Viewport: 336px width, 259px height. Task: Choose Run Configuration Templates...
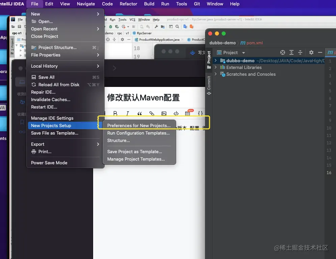click(x=138, y=133)
